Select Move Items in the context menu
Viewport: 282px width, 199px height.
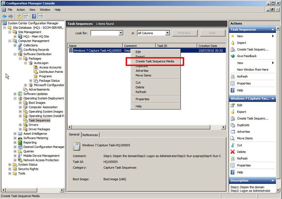tap(143, 75)
